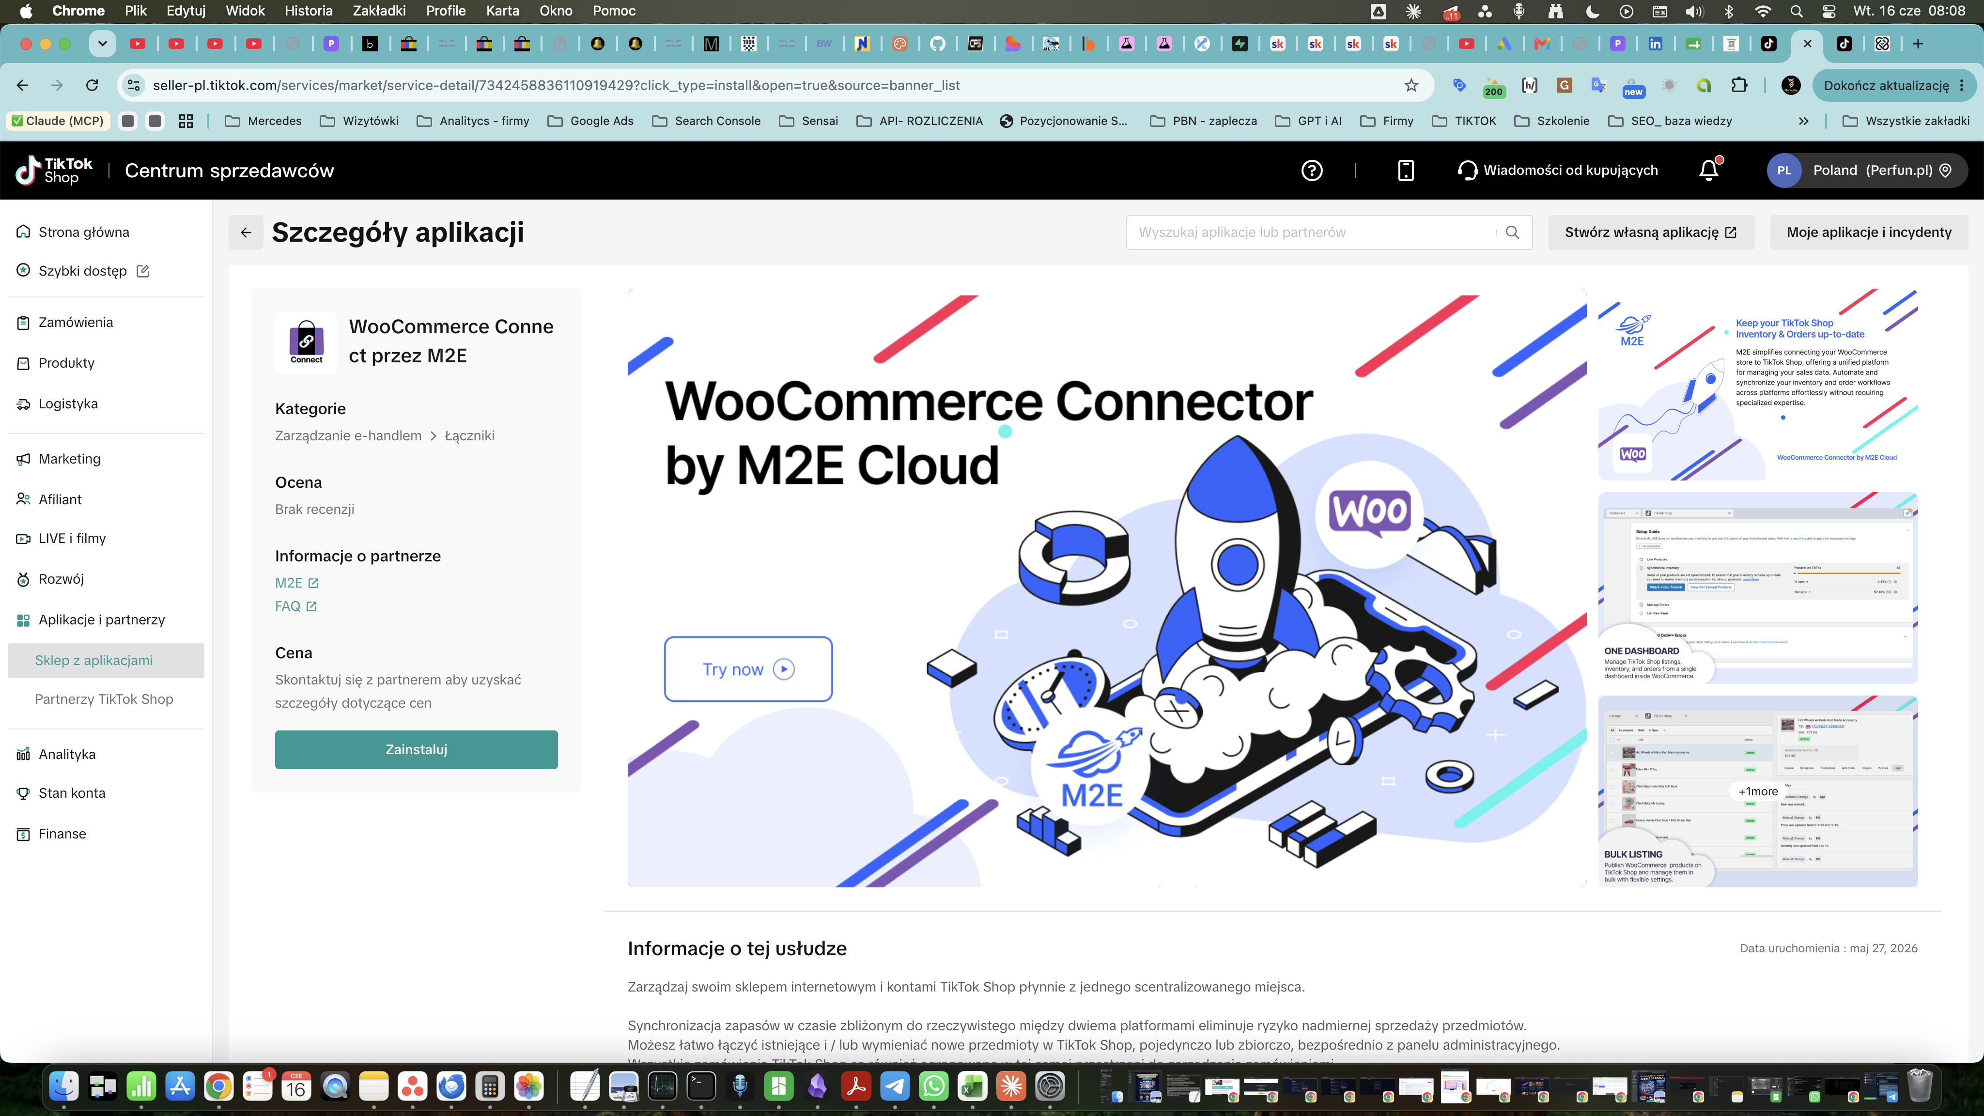Expand the hidden bookmarks chevron
The image size is (1984, 1116).
1803,121
